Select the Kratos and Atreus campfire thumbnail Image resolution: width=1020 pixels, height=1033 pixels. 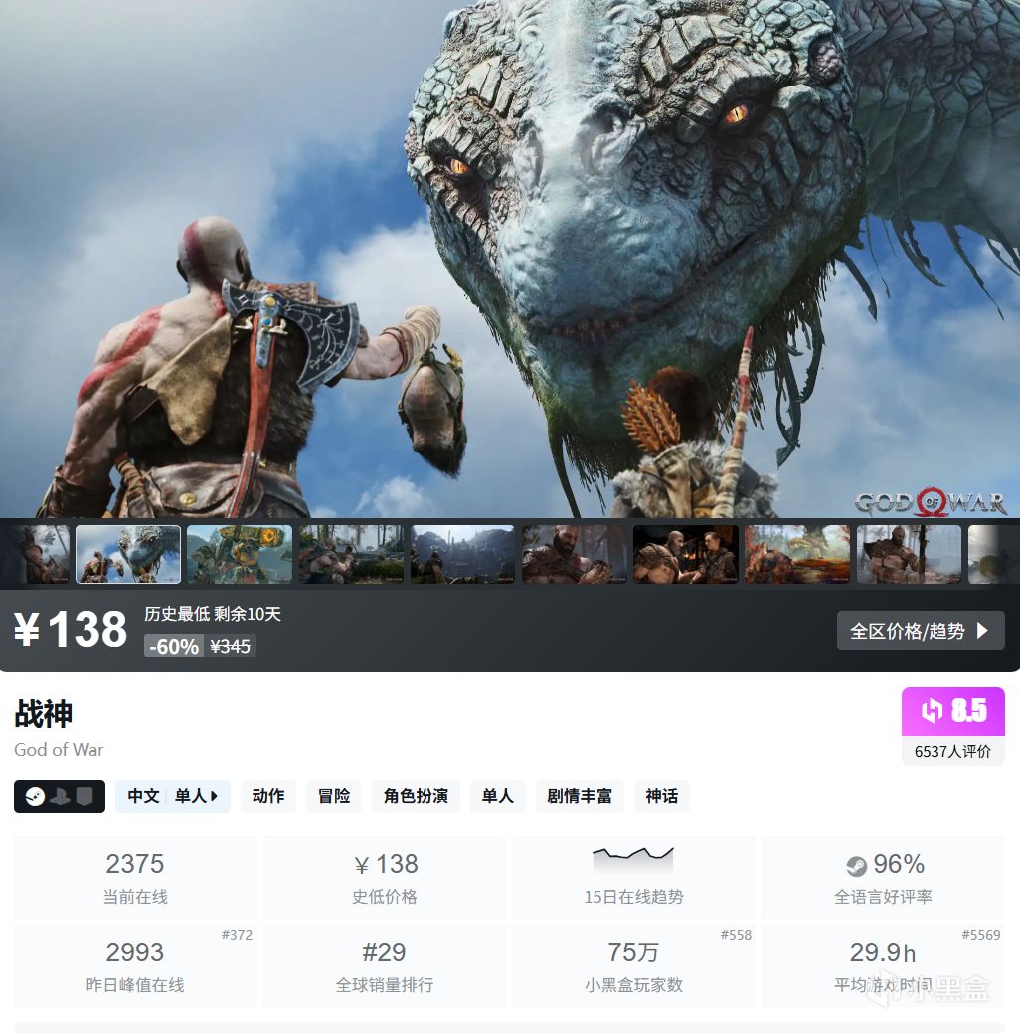point(685,554)
